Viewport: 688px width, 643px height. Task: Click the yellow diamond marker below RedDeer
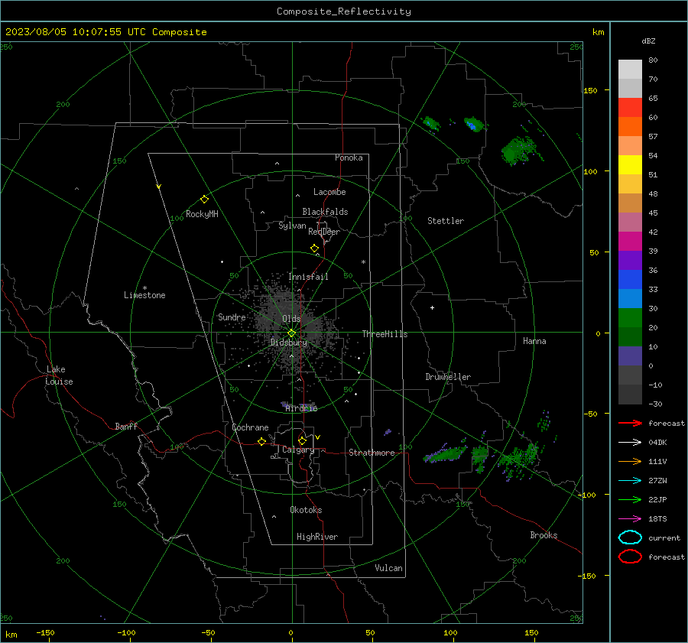[314, 248]
